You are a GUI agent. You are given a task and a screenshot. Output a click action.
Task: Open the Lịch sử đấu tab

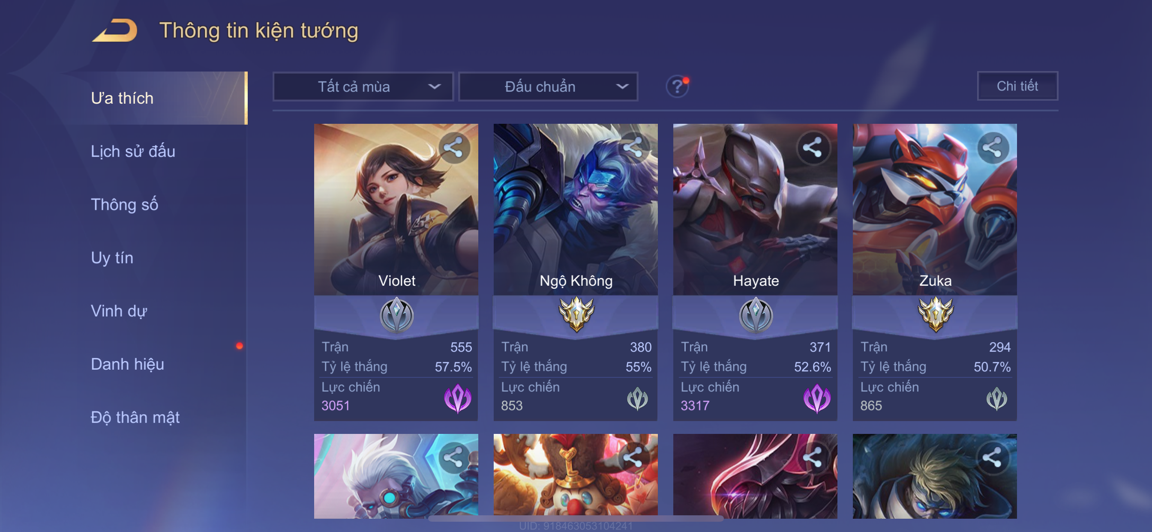point(133,152)
